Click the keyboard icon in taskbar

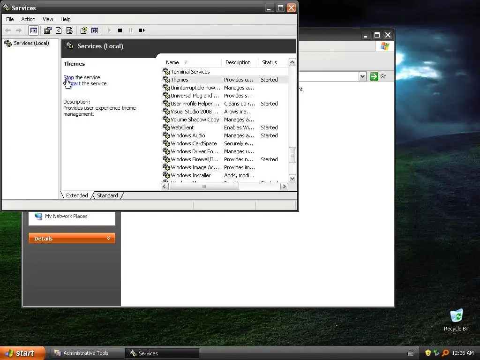[x=411, y=353]
